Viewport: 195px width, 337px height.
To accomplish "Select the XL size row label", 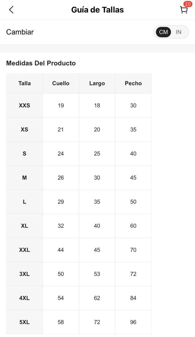I will (x=25, y=226).
